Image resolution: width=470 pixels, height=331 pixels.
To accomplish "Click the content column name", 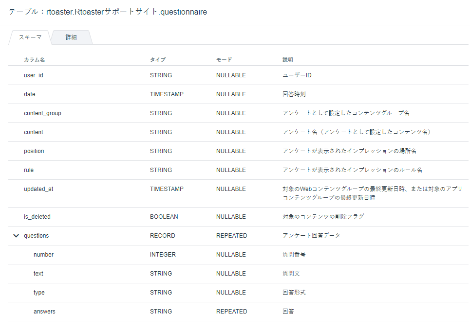I will click(x=34, y=132).
